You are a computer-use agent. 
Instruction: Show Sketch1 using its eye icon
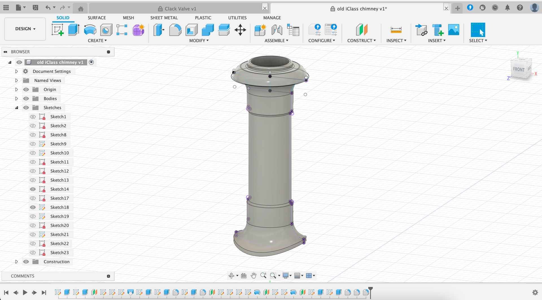tap(33, 117)
